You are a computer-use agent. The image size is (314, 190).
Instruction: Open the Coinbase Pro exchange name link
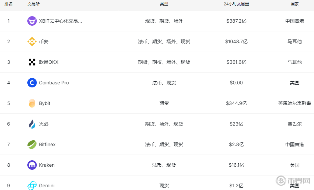(54, 83)
